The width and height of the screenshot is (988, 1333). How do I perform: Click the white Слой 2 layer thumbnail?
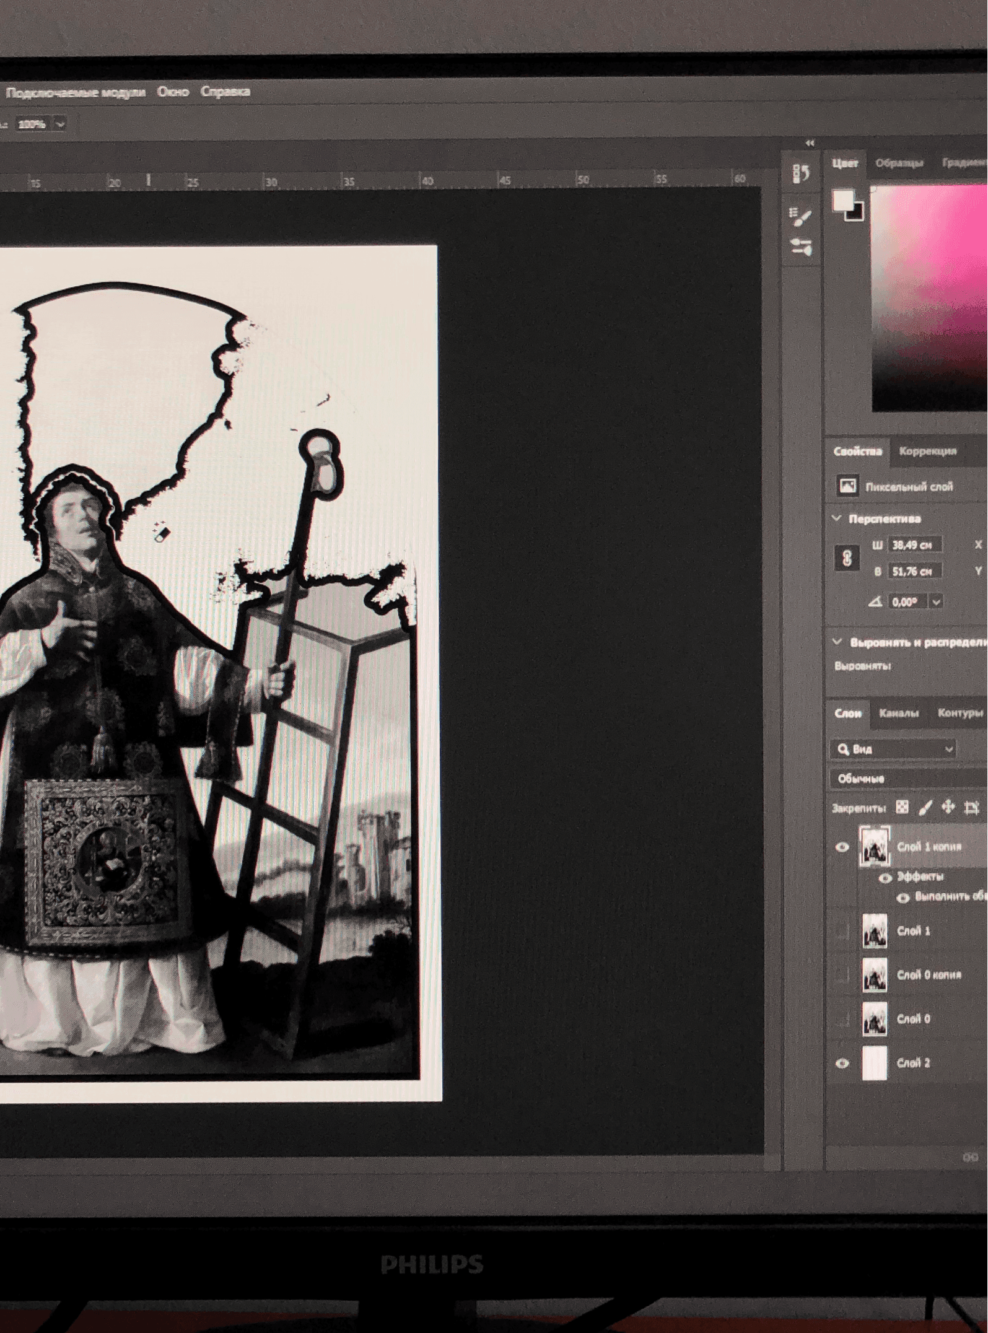875,1063
